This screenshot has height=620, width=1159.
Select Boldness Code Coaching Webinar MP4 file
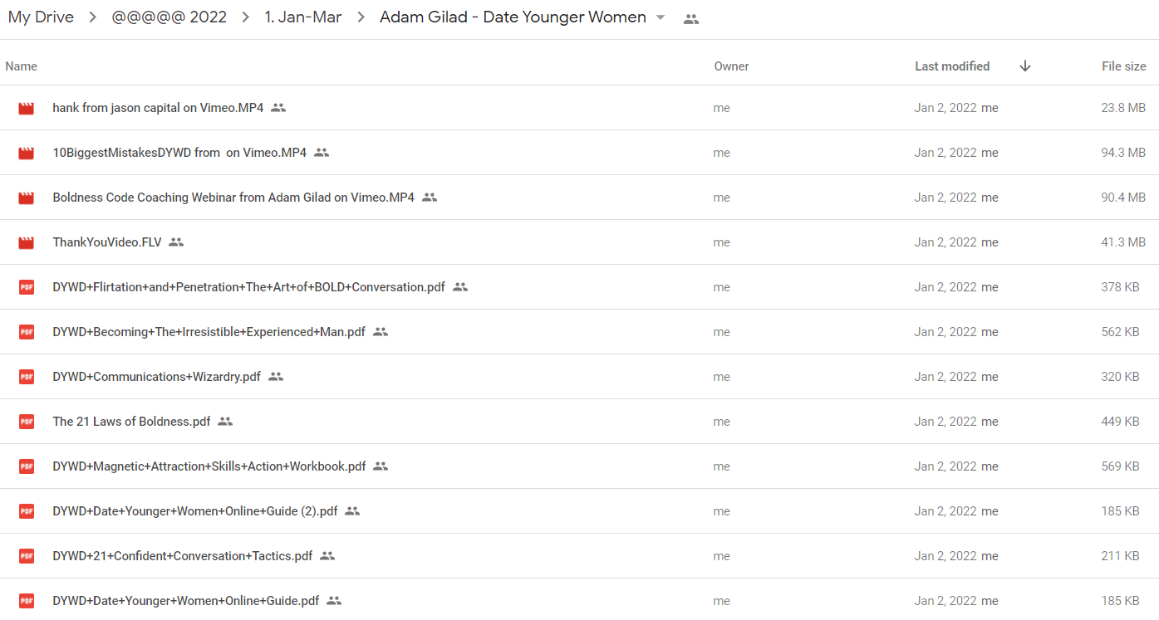[233, 198]
